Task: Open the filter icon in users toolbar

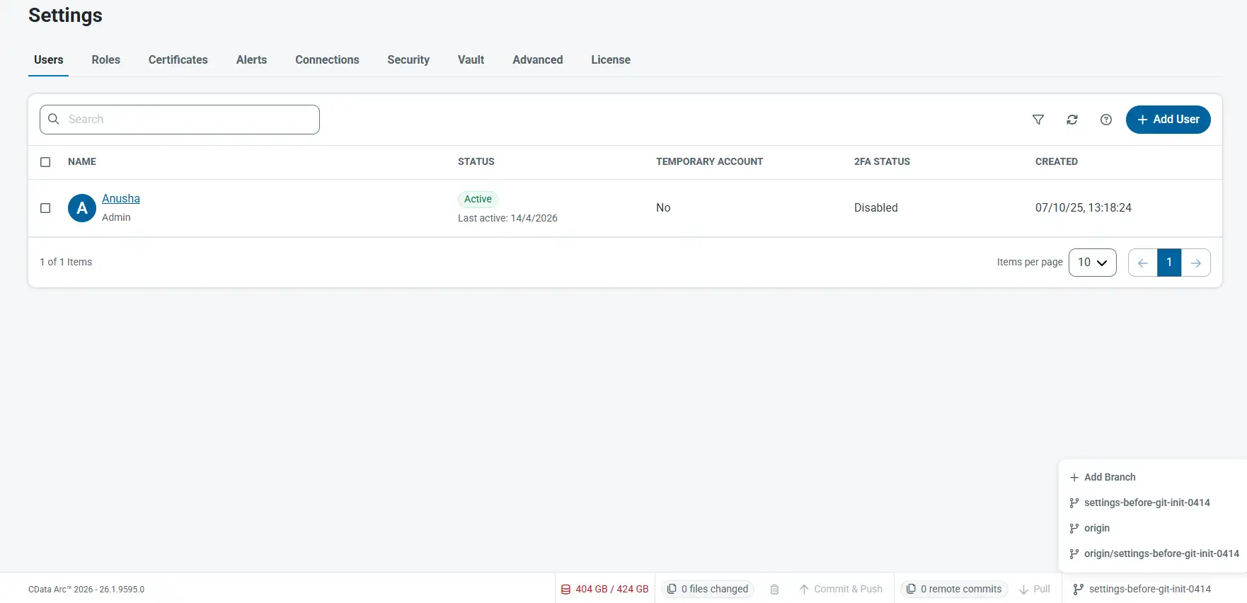Action: point(1038,120)
